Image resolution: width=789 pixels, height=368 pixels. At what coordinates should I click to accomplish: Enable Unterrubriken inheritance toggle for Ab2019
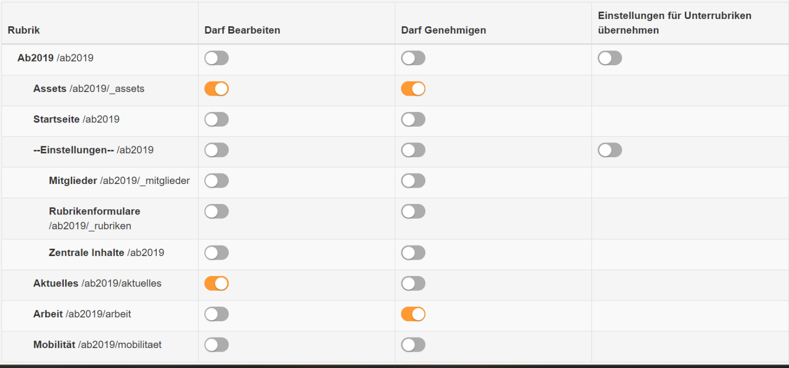[x=610, y=58]
